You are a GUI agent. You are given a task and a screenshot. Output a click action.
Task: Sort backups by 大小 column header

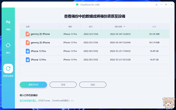click(154, 27)
